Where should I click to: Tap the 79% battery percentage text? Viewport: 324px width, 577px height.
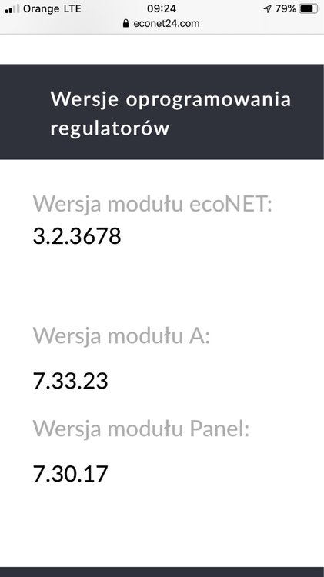(x=286, y=8)
